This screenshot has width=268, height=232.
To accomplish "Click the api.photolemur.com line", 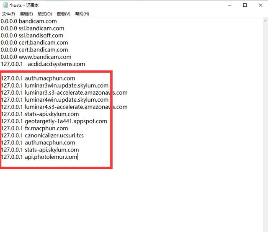I will tap(39, 157).
